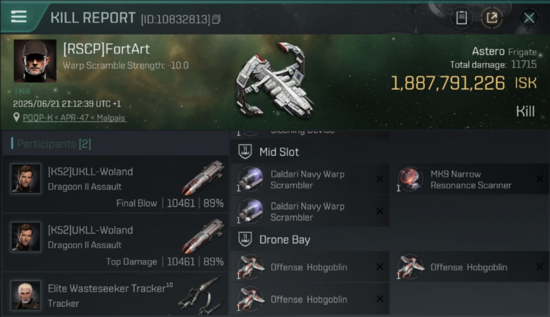The width and height of the screenshot is (550, 317).
Task: Open FortArt pilot portrait
Action: tap(35, 61)
